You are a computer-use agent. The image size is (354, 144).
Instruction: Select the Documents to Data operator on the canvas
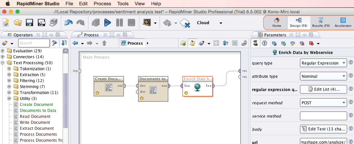(153, 89)
